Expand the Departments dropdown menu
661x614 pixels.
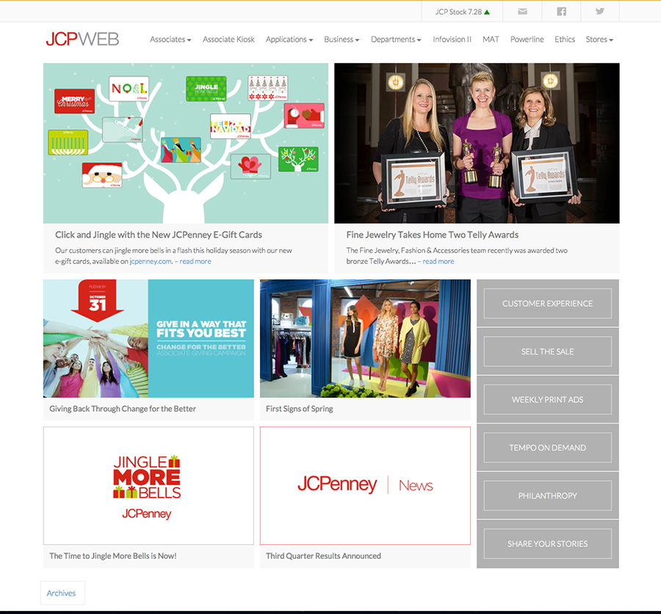click(396, 39)
